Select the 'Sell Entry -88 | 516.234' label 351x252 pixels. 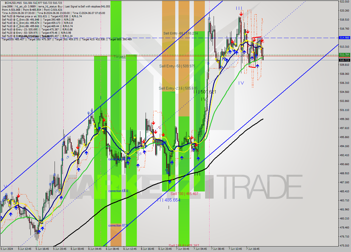click(181, 33)
